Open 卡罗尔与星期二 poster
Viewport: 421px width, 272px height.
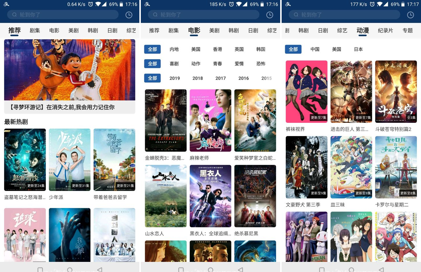396,167
